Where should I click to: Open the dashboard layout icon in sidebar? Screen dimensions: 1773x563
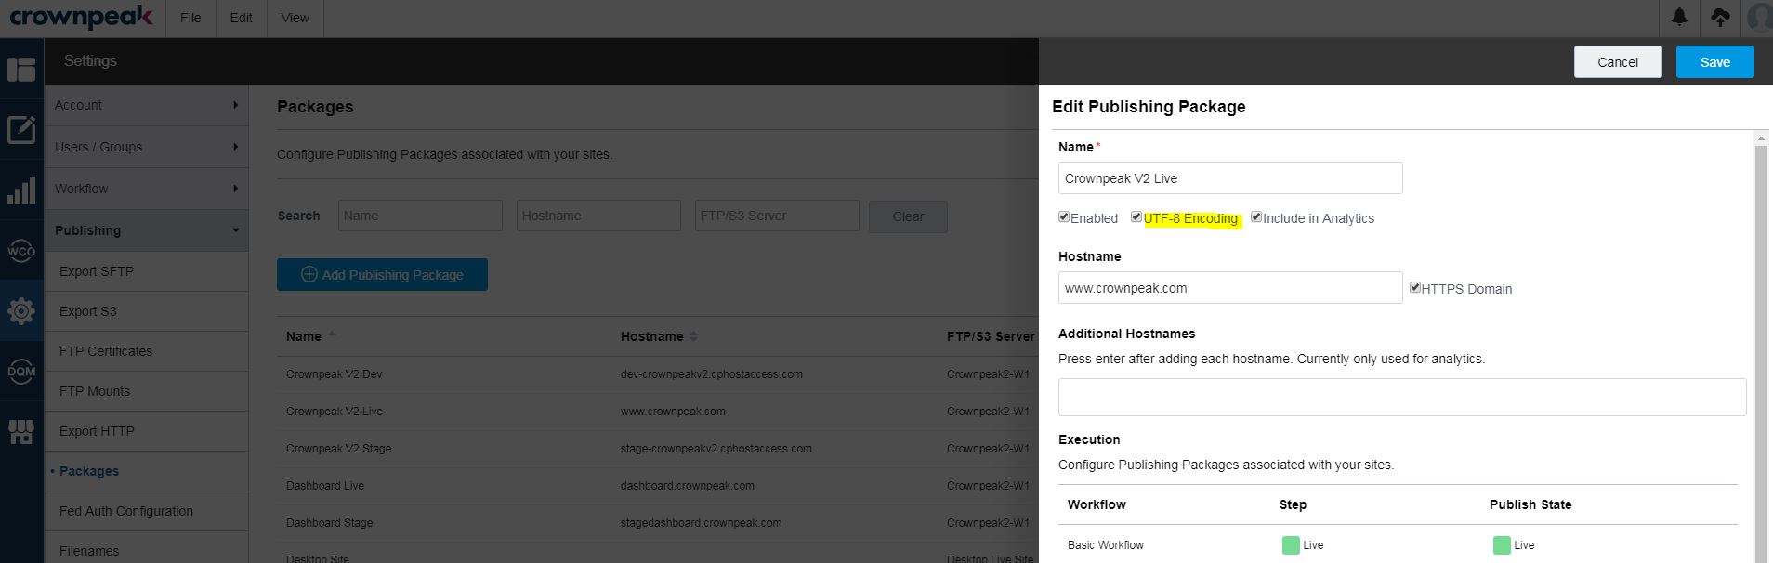click(21, 70)
